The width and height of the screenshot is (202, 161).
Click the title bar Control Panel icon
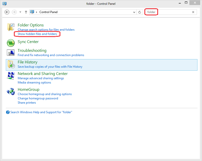(x=5, y=4)
